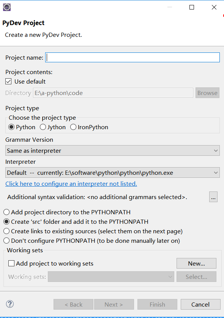The height and width of the screenshot is (318, 224).
Task: Click the Cancel button
Action: (200, 304)
